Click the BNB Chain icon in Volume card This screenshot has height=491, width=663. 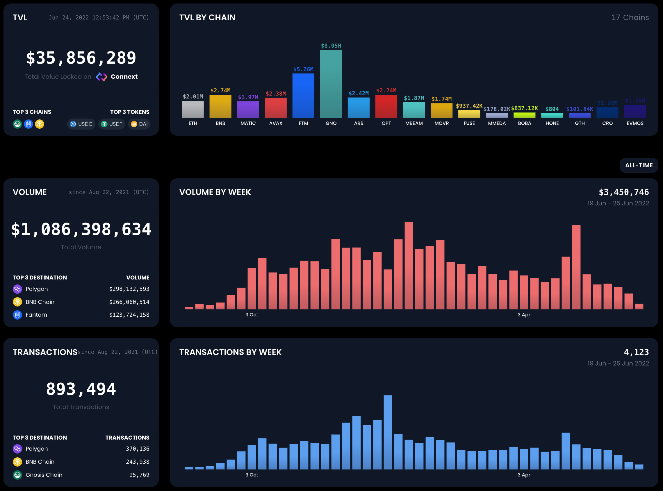(17, 302)
